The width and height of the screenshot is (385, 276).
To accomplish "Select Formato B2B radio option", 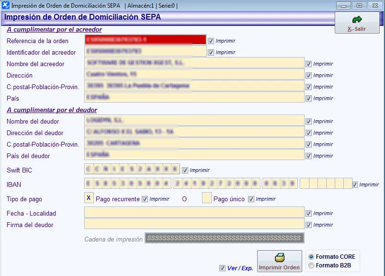I will coord(312,265).
